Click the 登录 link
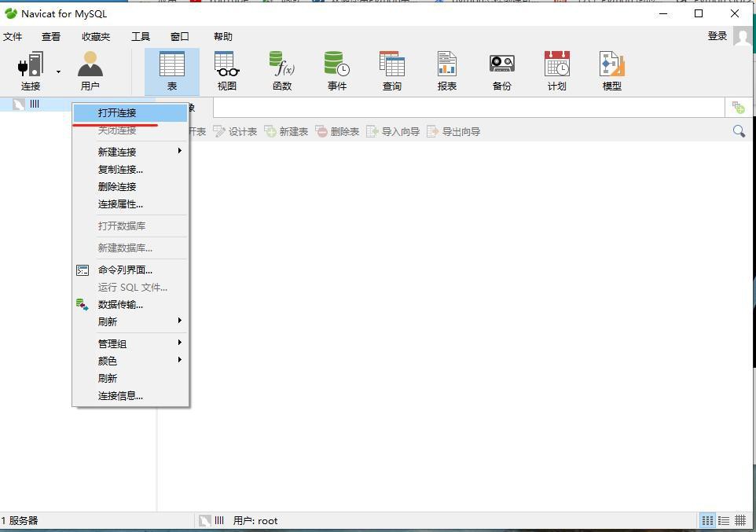The height and width of the screenshot is (532, 756). tap(717, 36)
